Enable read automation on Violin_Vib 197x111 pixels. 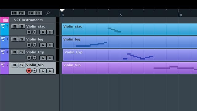(43, 71)
